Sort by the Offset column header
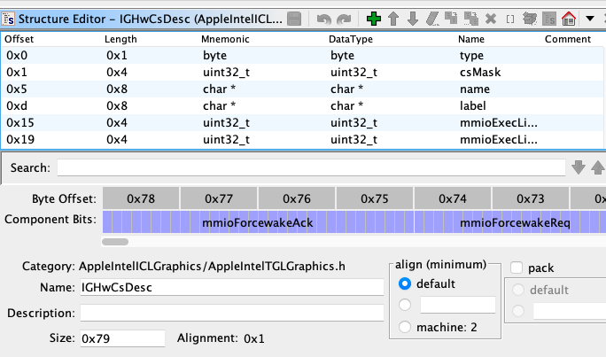 19,39
